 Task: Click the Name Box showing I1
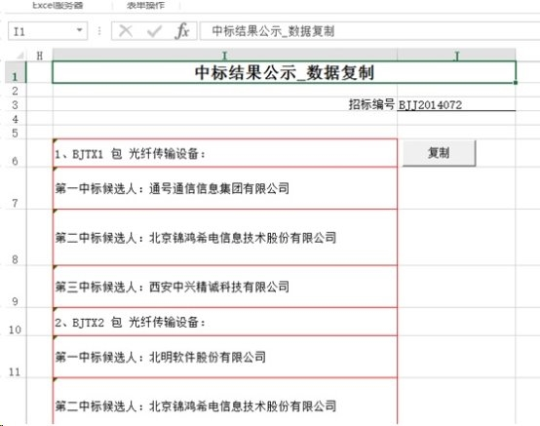[48, 31]
